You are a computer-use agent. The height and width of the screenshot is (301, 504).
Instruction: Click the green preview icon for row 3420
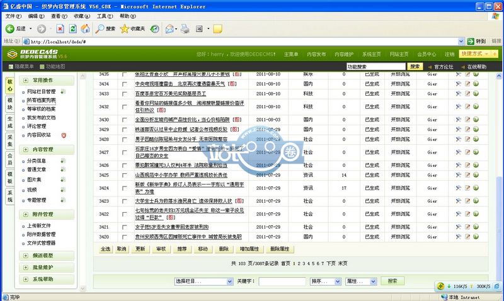[x=476, y=236]
